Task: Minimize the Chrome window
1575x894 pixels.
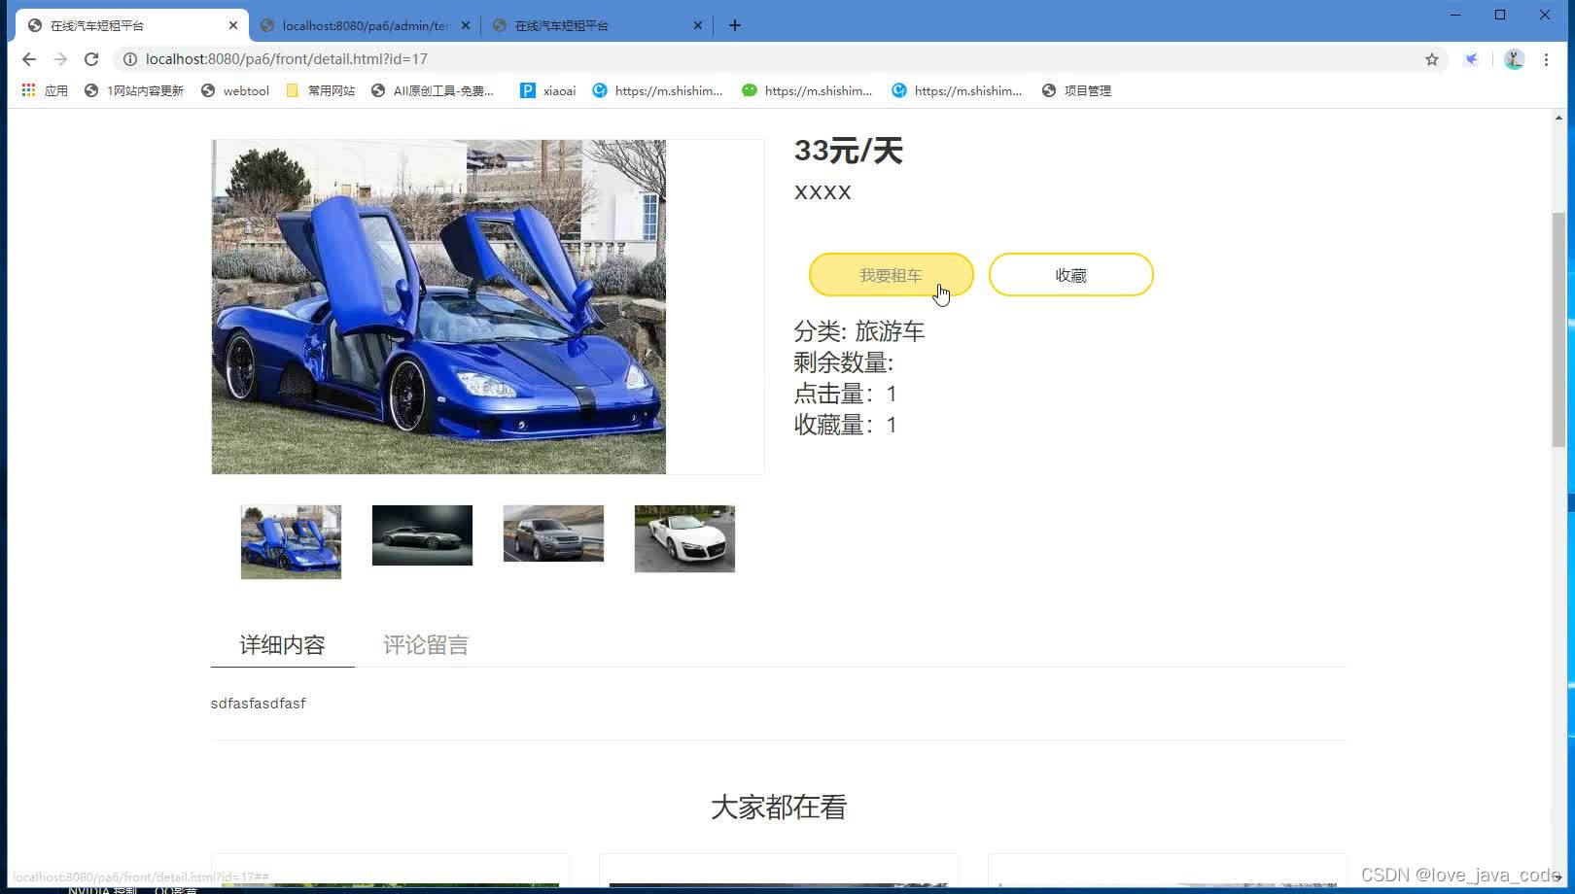Action: [x=1455, y=15]
